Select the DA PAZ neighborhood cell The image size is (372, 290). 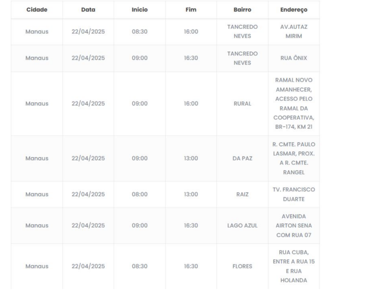pyautogui.click(x=242, y=158)
